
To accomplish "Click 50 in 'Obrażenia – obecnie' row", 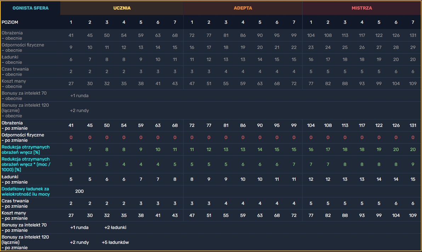I will click(x=107, y=35).
